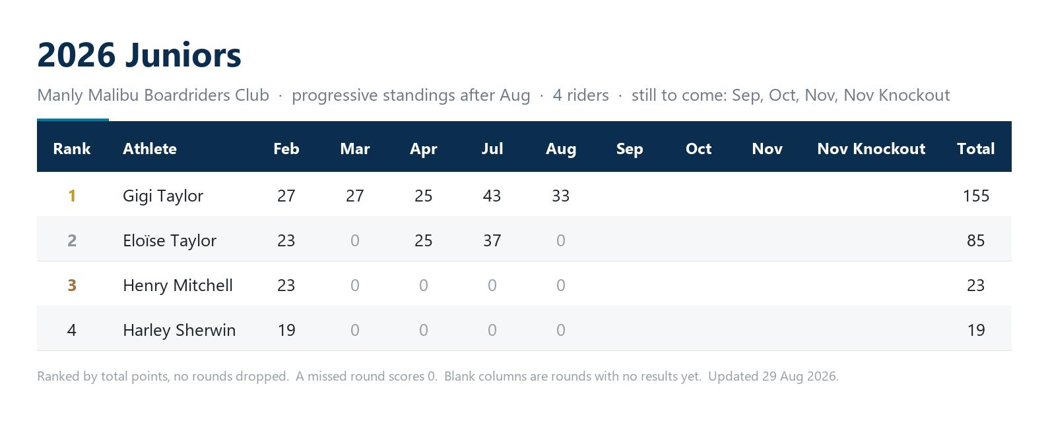The height and width of the screenshot is (432, 1048).
Task: Click Harley Sherwin's Feb score 19
Action: click(286, 331)
